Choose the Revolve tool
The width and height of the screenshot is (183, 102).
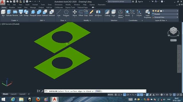click(15, 13)
